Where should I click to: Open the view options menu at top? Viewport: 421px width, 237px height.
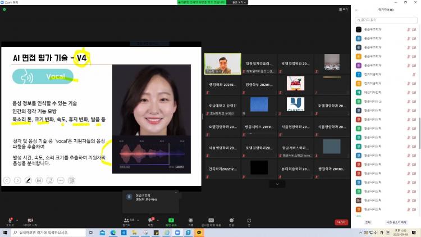(238, 2)
